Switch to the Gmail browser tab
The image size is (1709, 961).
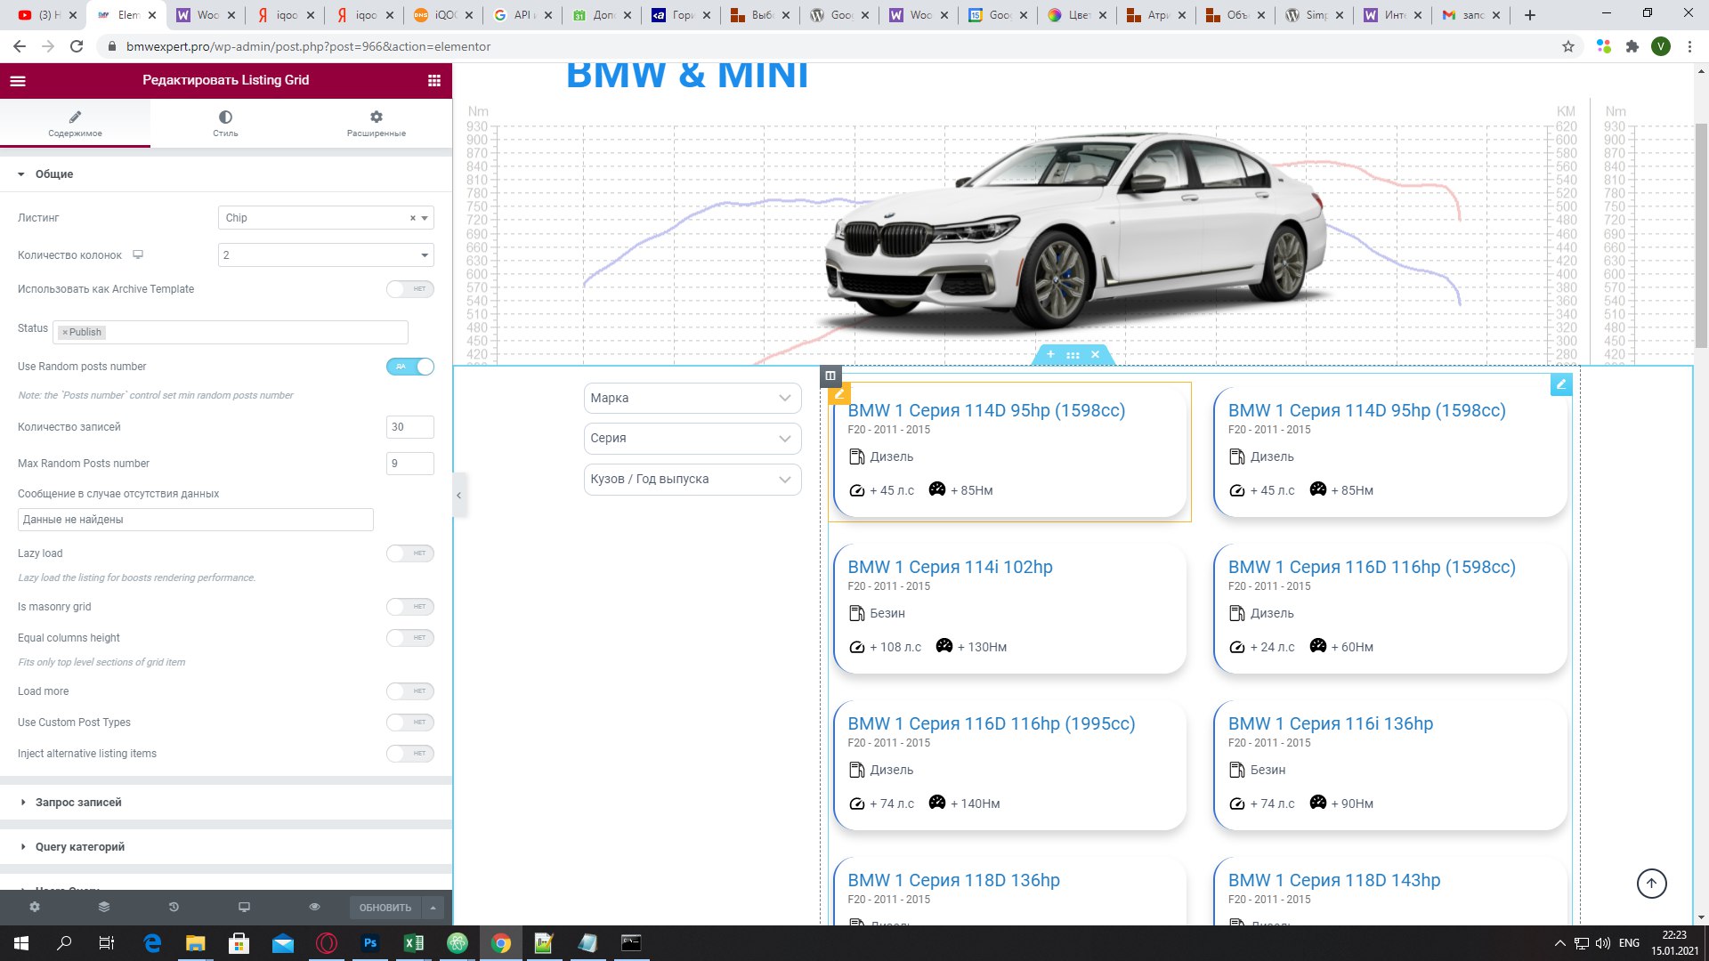pyautogui.click(x=1473, y=15)
